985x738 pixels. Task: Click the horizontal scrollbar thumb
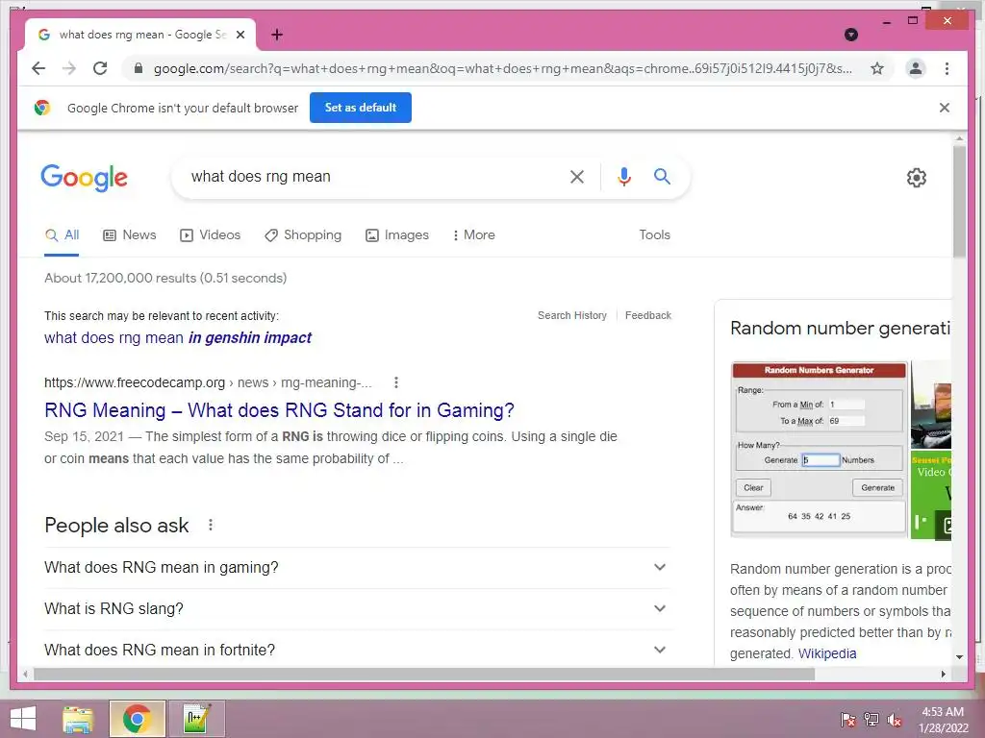pyautogui.click(x=424, y=674)
